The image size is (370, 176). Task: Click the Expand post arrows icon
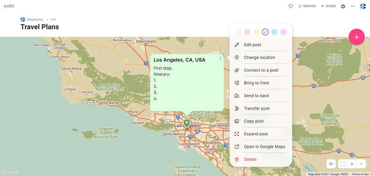pos(237,134)
